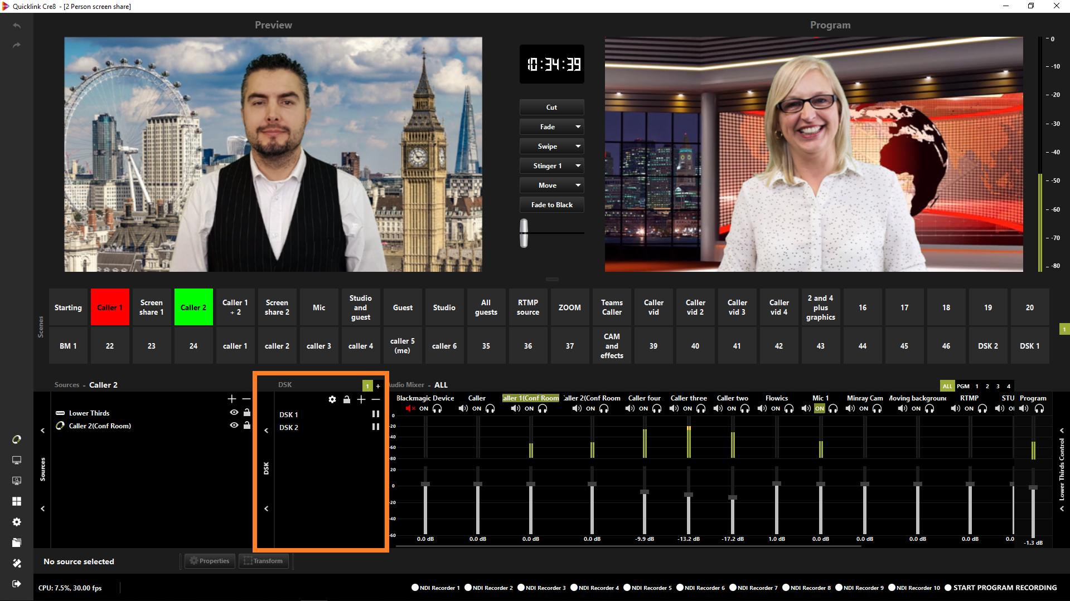Click the undo arrow at top left
1070x601 pixels.
17,26
